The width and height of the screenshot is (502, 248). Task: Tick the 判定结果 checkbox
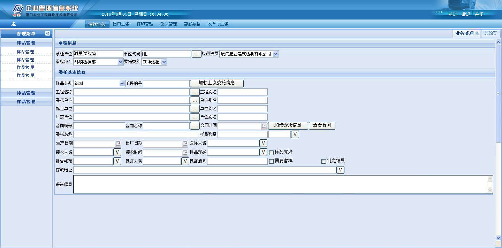324,161
